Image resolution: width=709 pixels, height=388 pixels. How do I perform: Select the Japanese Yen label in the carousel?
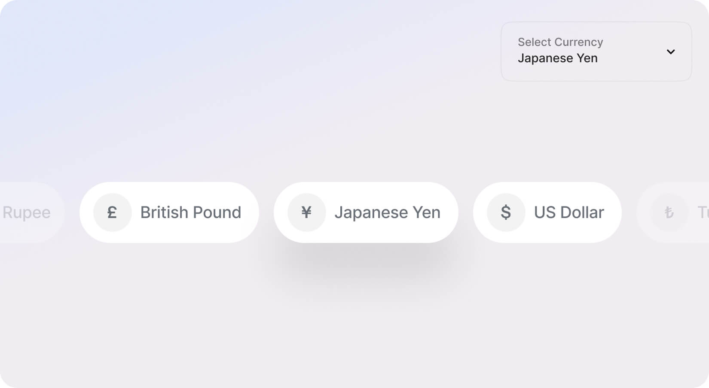coord(387,212)
